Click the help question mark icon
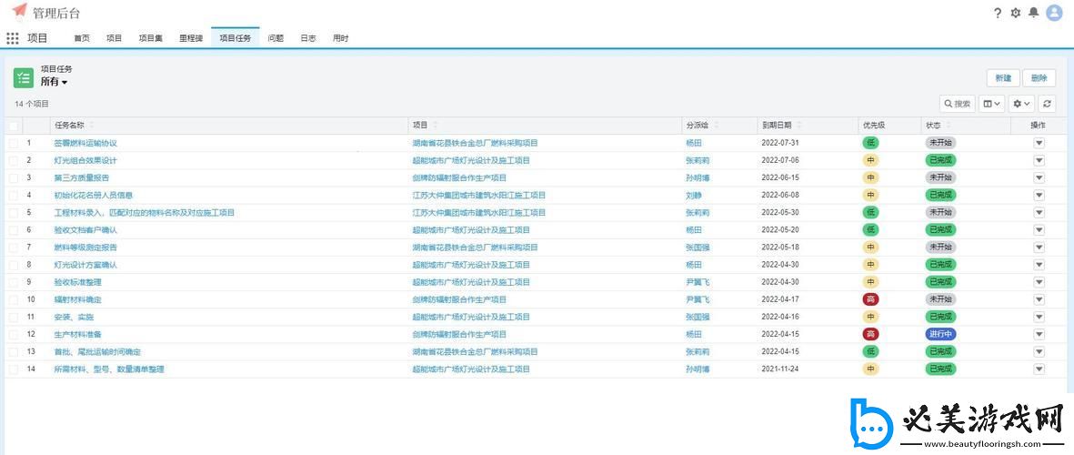1074x455 pixels. pyautogui.click(x=998, y=13)
